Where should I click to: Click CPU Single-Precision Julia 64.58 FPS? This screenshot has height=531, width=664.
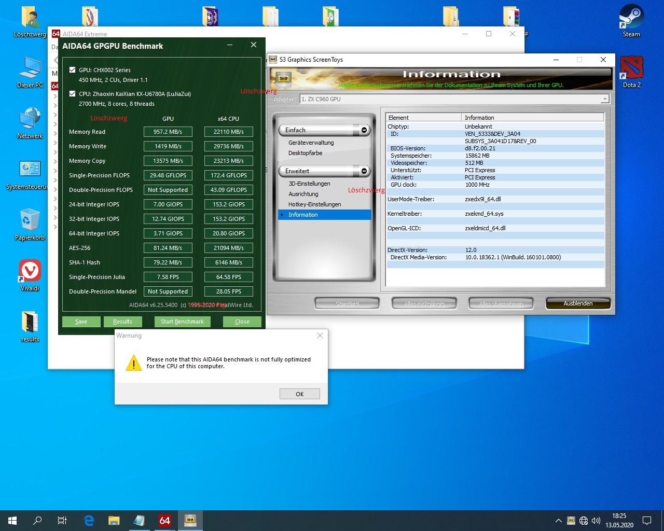[x=229, y=277]
